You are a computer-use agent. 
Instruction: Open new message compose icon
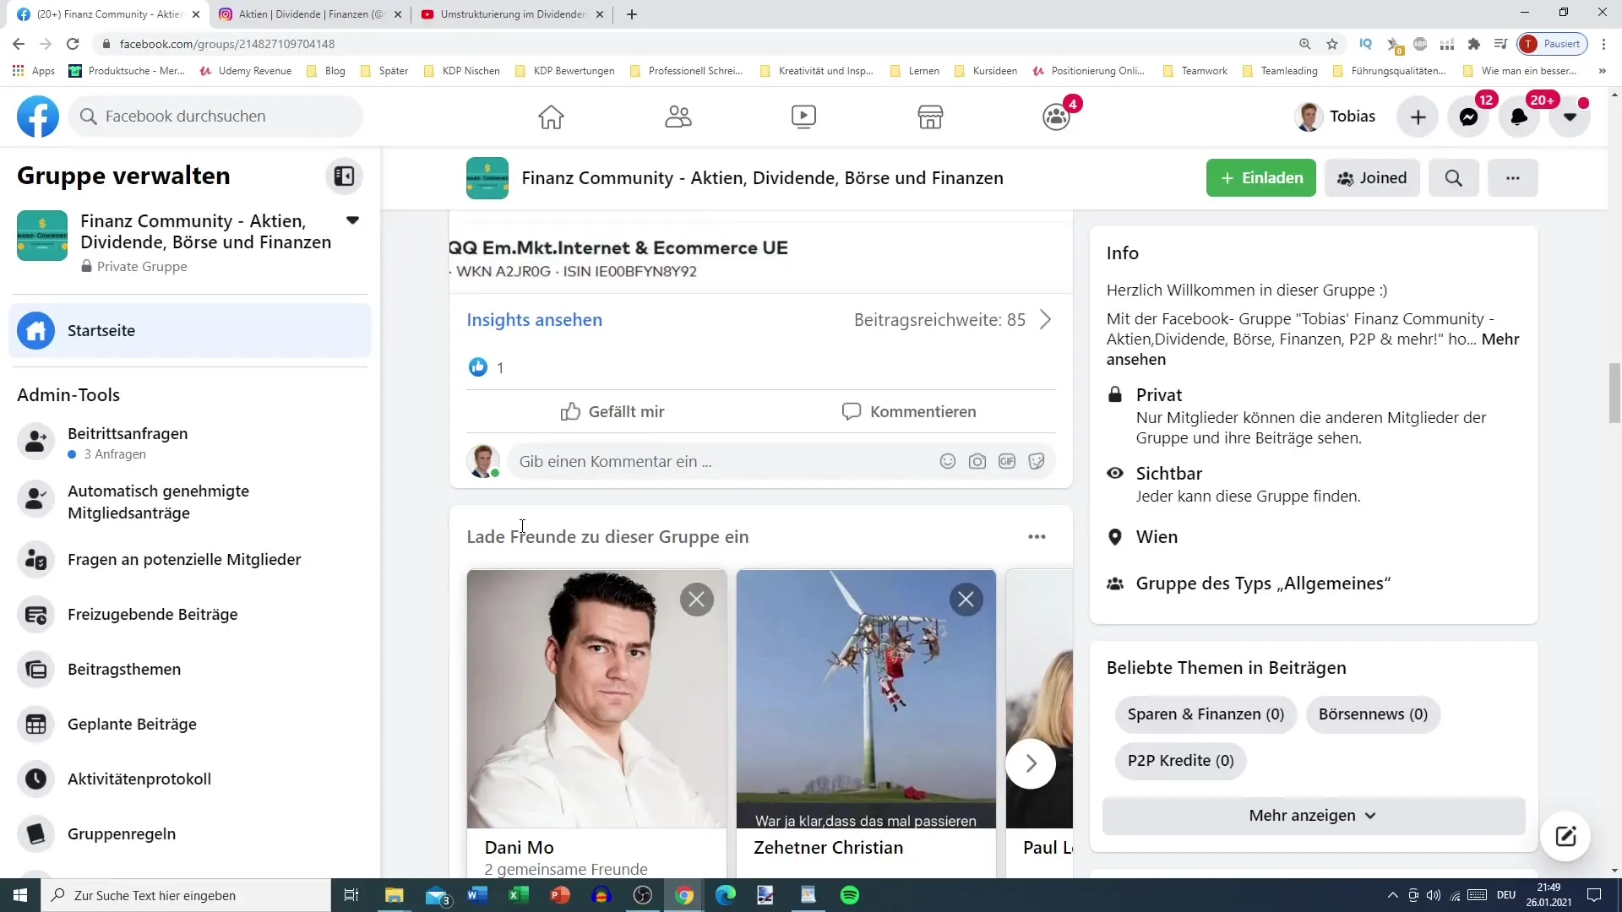1565,836
